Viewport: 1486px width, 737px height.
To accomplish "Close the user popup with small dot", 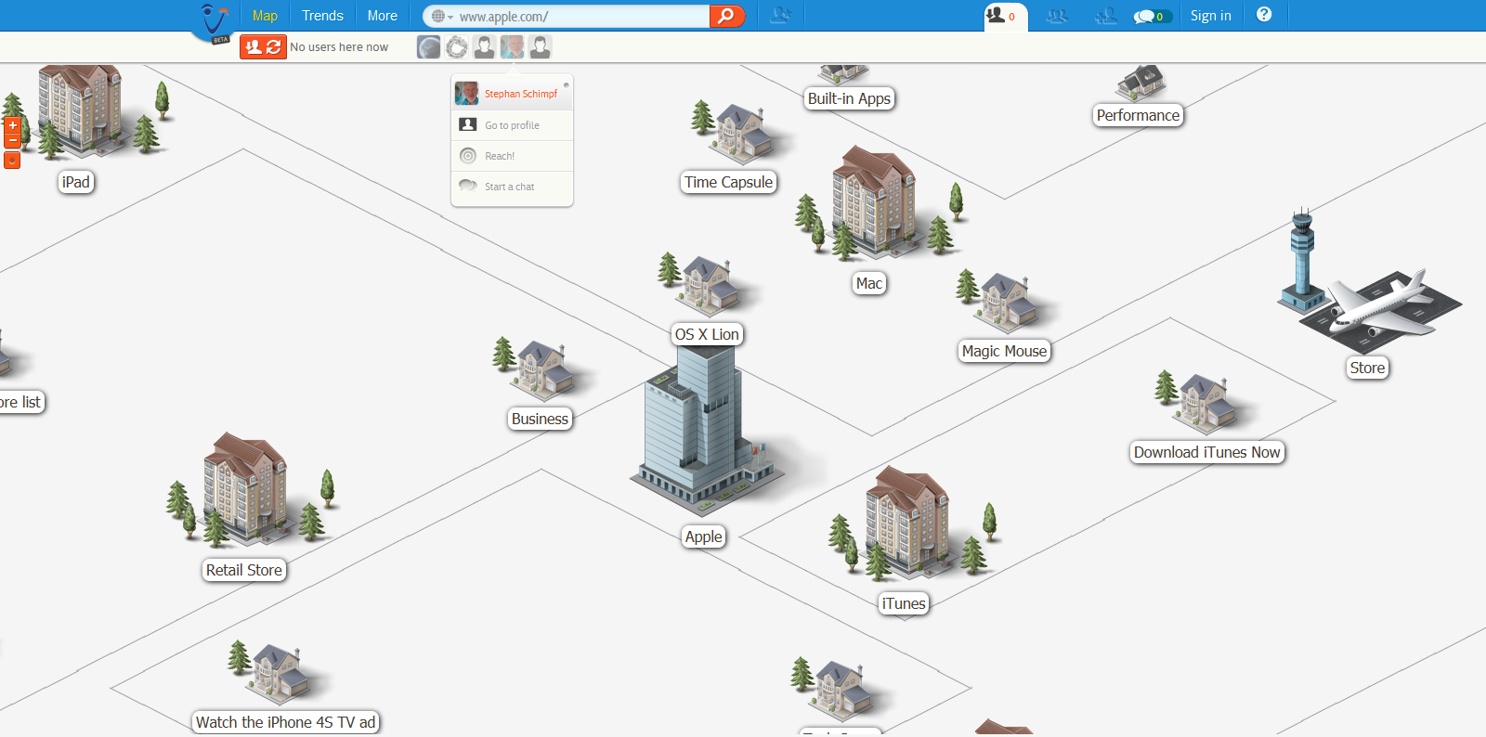I will (566, 84).
